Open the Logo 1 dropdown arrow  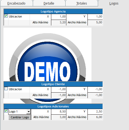(x=29, y=112)
